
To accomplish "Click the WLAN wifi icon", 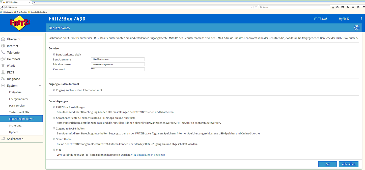I will click(x=3, y=66).
